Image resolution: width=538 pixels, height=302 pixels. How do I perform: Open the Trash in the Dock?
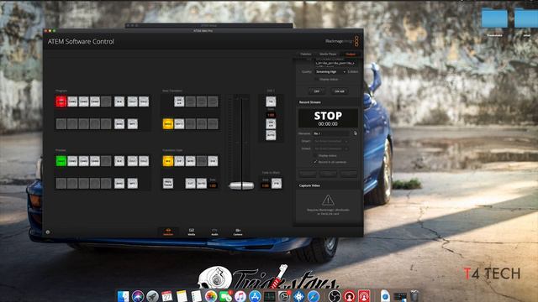(x=414, y=296)
